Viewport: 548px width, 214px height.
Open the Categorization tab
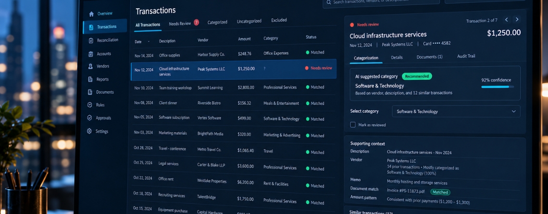tap(366, 58)
